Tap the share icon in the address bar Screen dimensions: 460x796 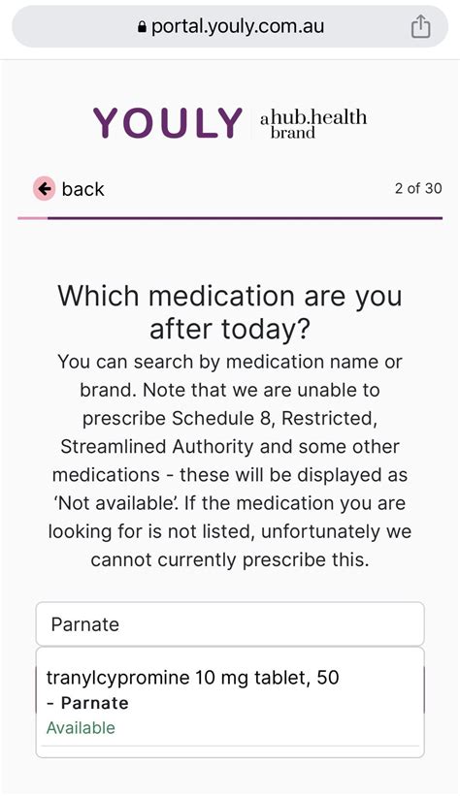tap(420, 26)
